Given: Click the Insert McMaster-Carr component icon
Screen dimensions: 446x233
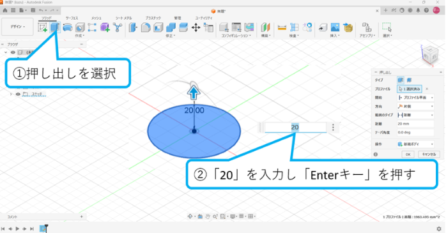Looking at the screenshot, I should [348, 27].
